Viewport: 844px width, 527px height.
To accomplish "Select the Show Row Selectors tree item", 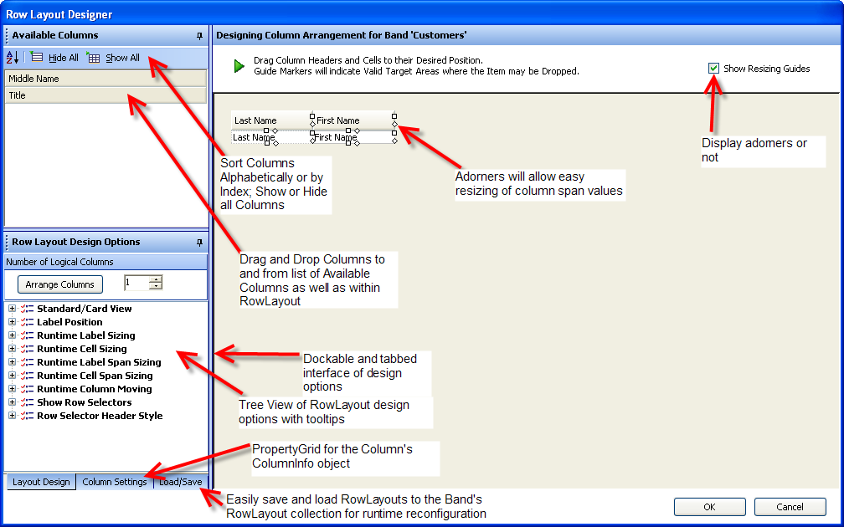I will point(84,402).
